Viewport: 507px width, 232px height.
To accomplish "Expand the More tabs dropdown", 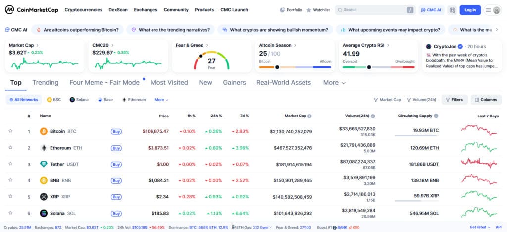I will tap(334, 83).
